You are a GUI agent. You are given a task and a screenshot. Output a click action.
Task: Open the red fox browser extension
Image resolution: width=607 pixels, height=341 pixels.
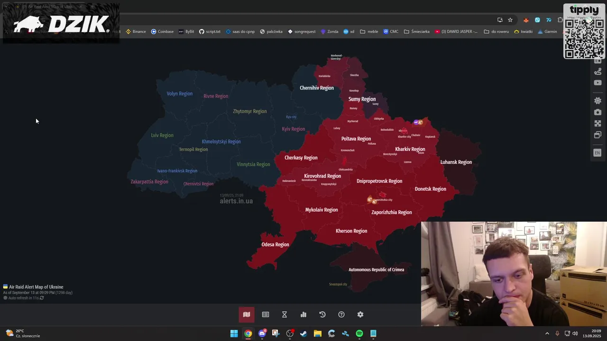(x=526, y=20)
